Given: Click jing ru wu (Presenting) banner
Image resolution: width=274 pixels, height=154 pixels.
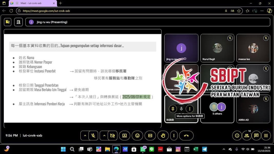Looking at the screenshot, I should point(148,22).
